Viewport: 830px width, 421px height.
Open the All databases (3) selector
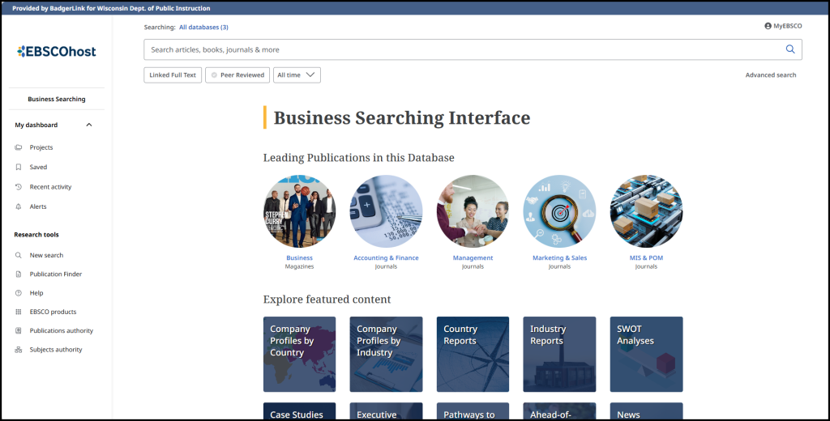click(x=203, y=27)
